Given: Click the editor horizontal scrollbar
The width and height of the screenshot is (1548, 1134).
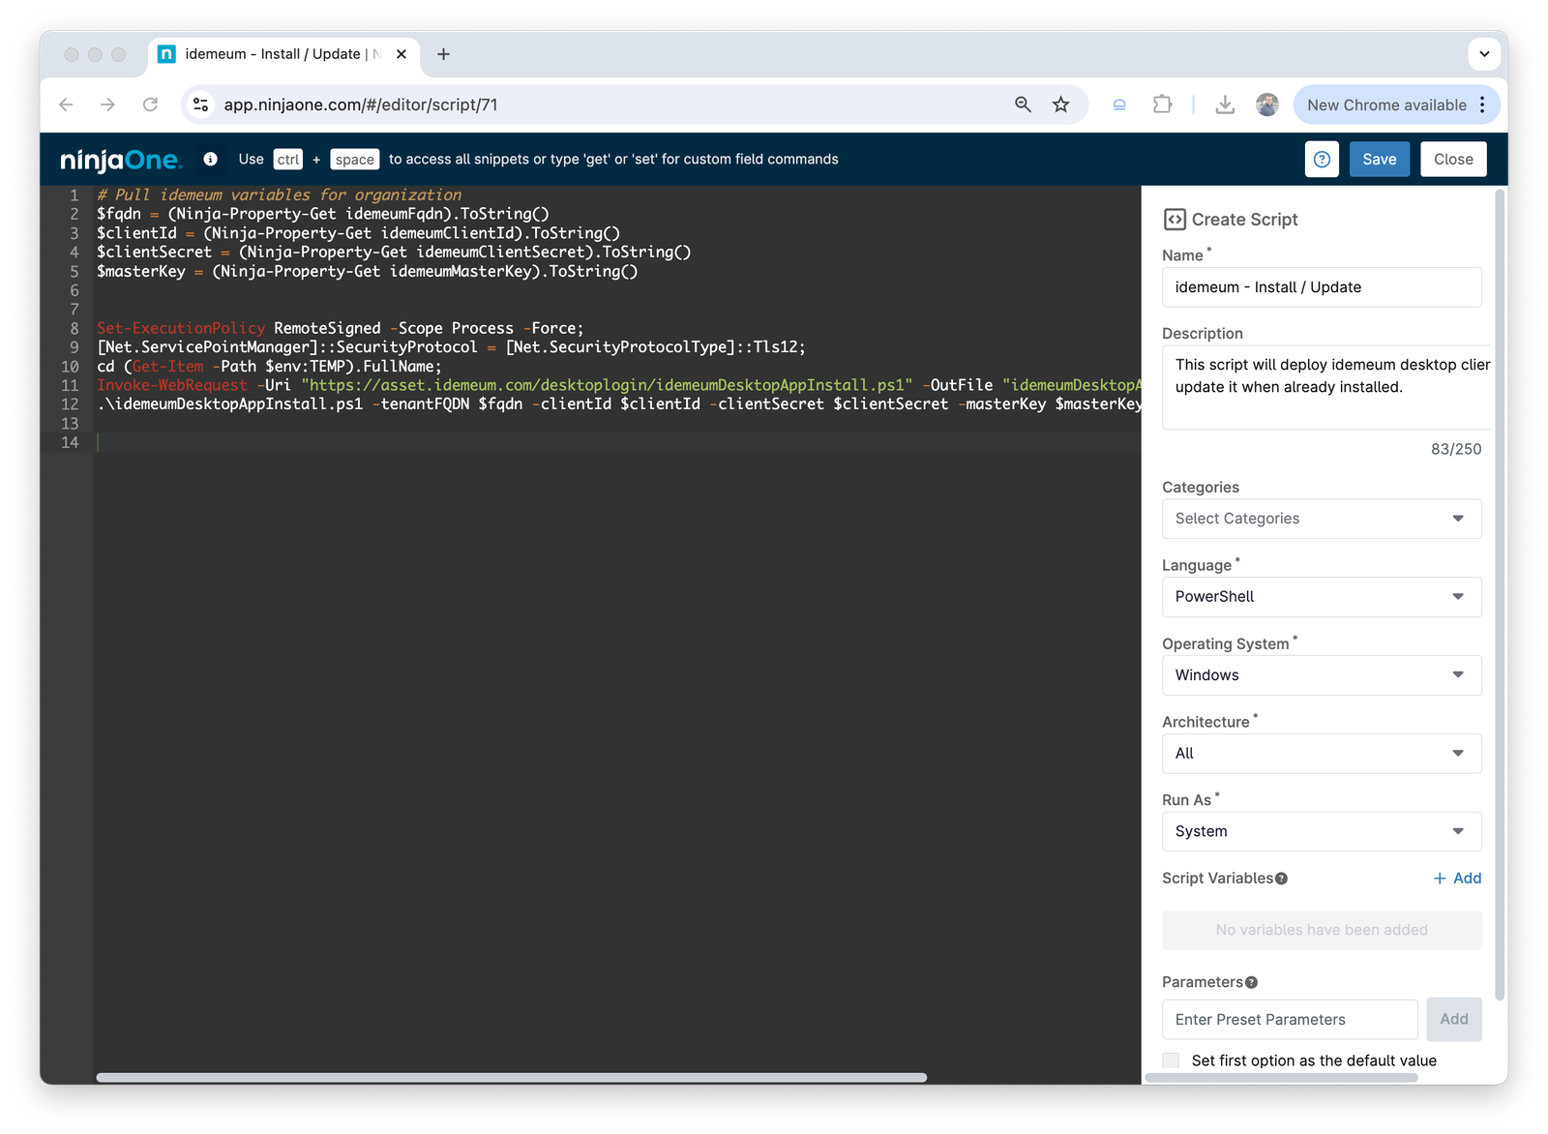Looking at the screenshot, I should click(511, 1077).
